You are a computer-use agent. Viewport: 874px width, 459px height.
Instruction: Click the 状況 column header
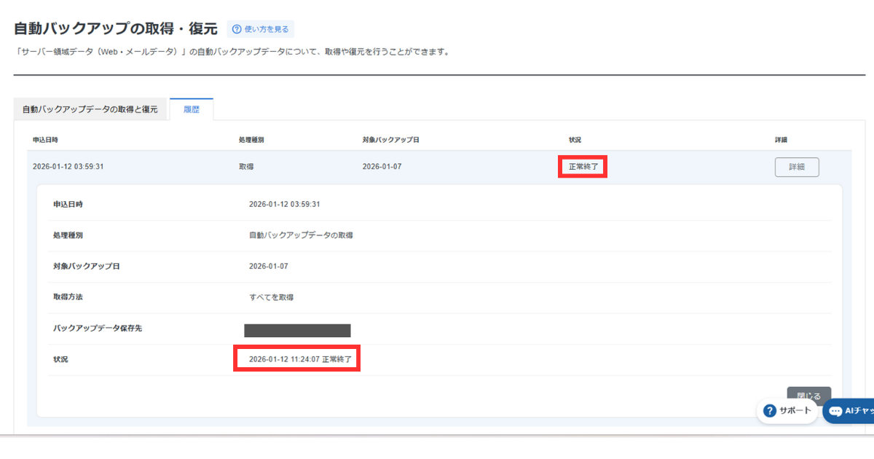click(575, 139)
